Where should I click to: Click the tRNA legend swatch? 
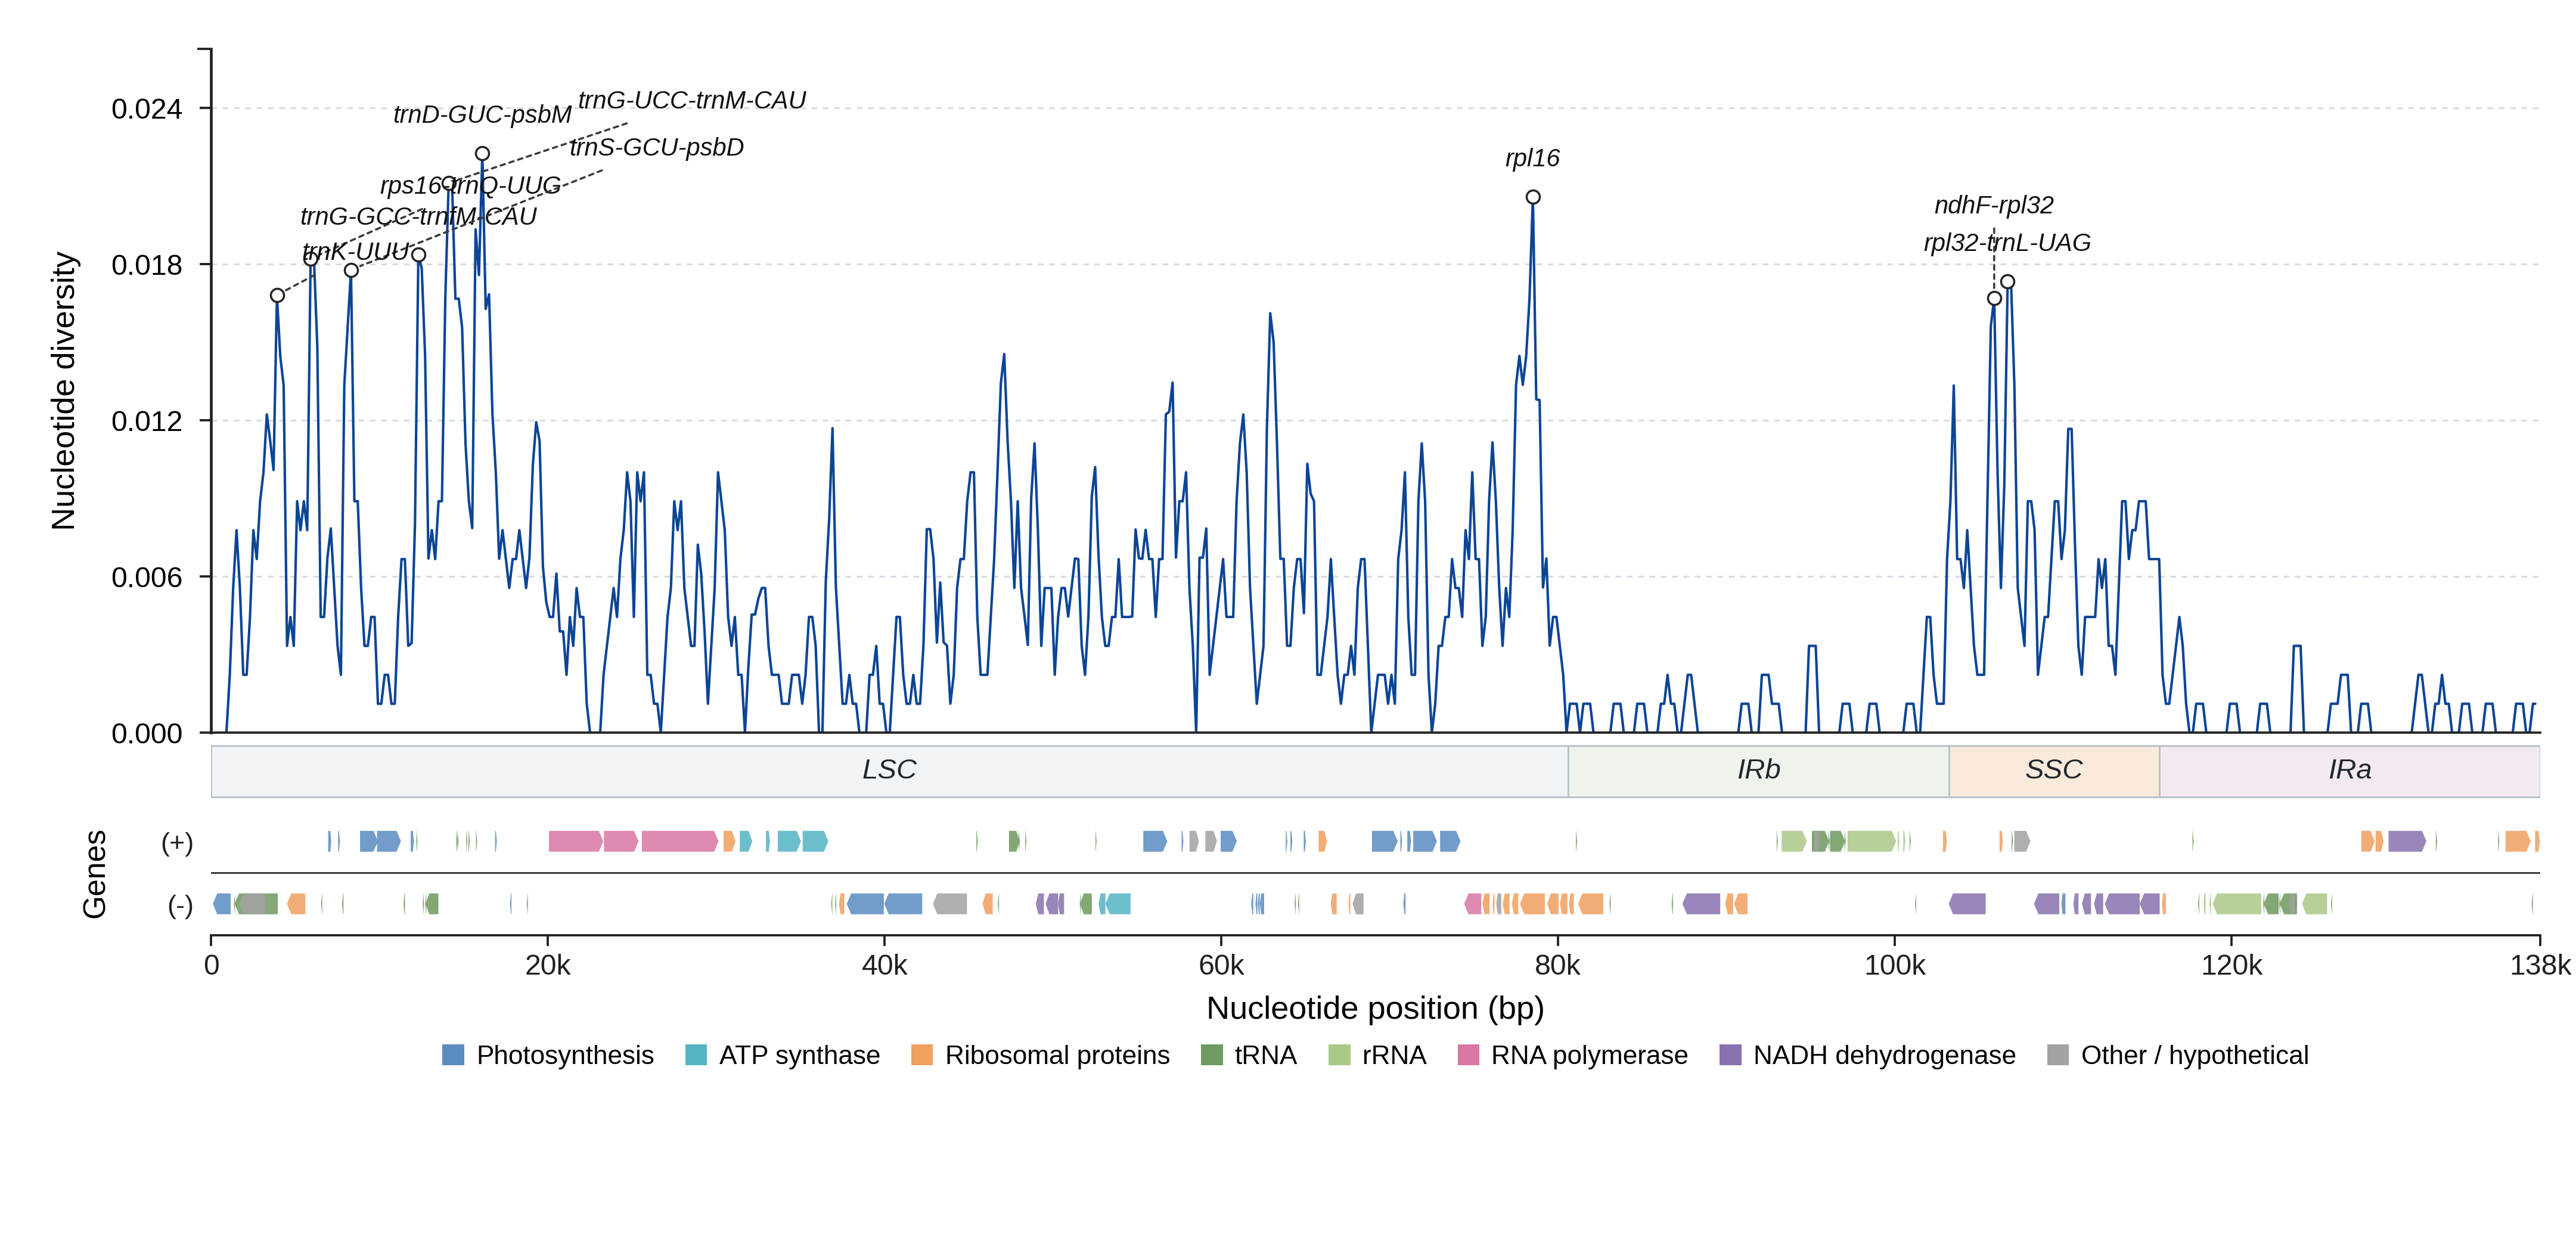pyautogui.click(x=1211, y=1055)
